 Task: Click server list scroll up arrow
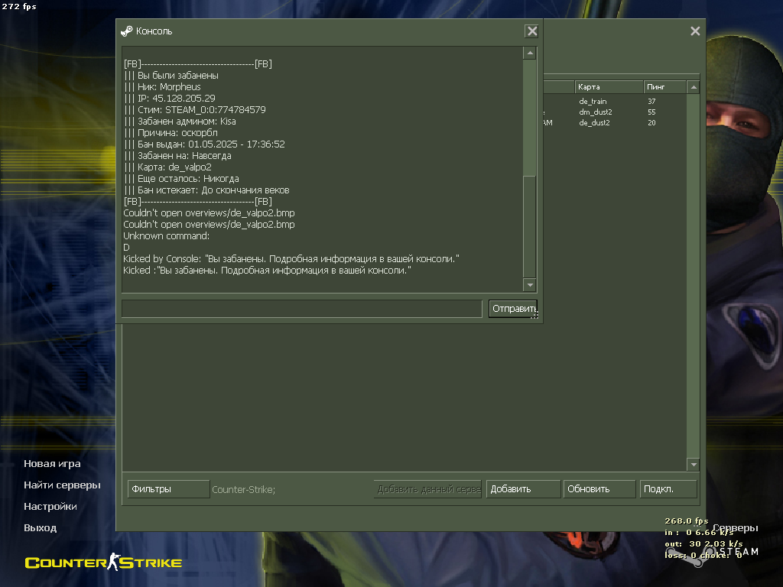point(693,87)
